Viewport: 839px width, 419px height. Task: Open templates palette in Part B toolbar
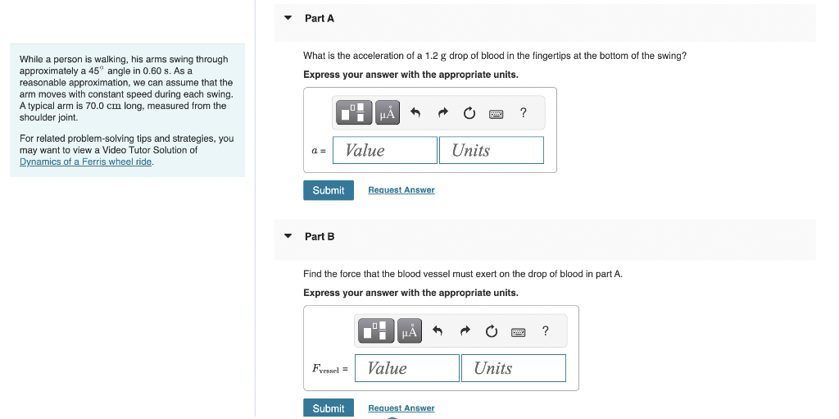[x=377, y=330]
